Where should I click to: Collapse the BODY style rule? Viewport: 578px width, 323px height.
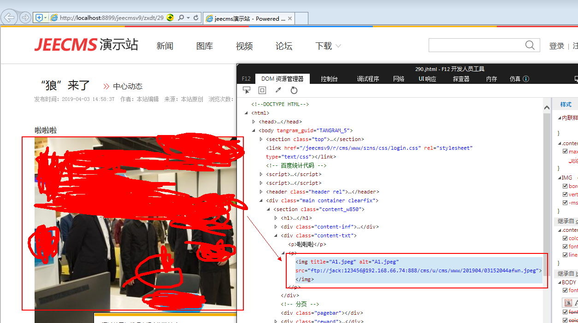point(559,282)
